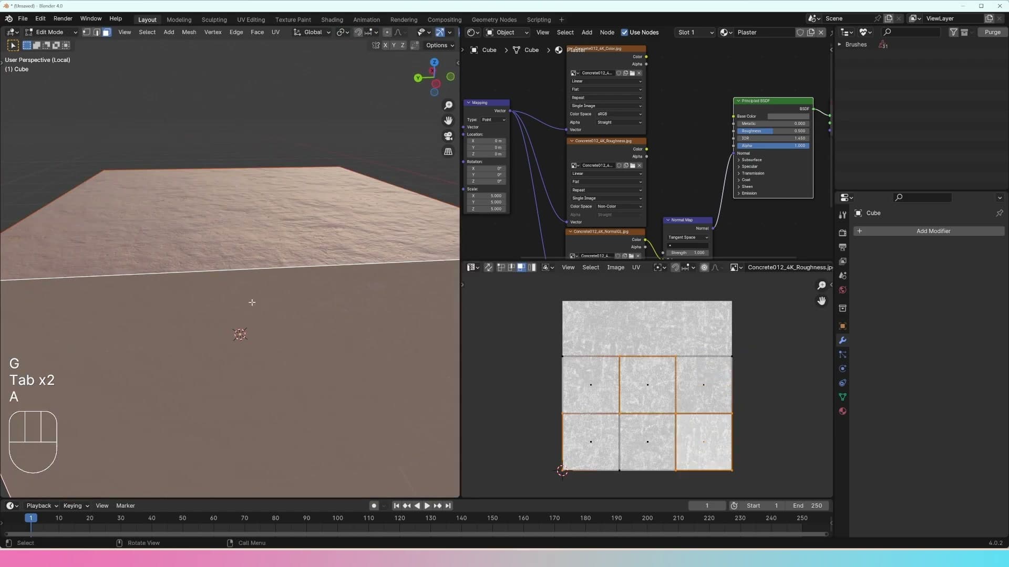This screenshot has width=1009, height=567.
Task: Open the Render properties tab
Action: click(x=842, y=233)
